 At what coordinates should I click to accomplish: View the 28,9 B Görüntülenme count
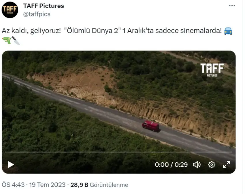pyautogui.click(x=99, y=185)
